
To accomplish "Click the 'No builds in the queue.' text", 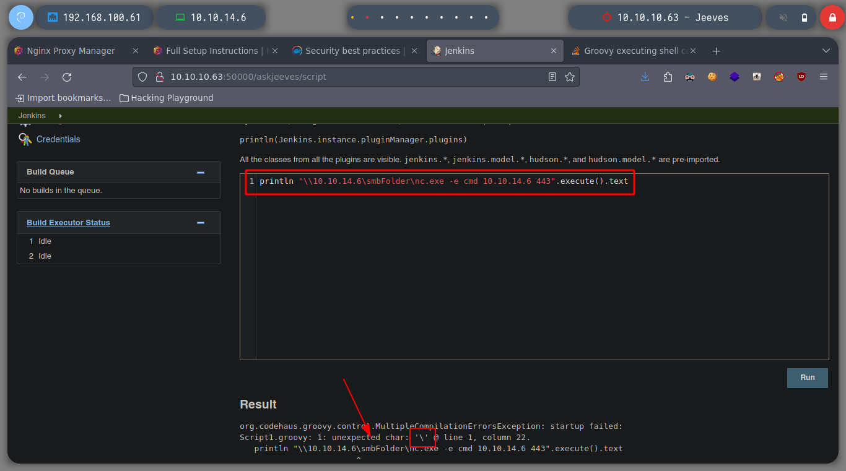I will 61,191.
